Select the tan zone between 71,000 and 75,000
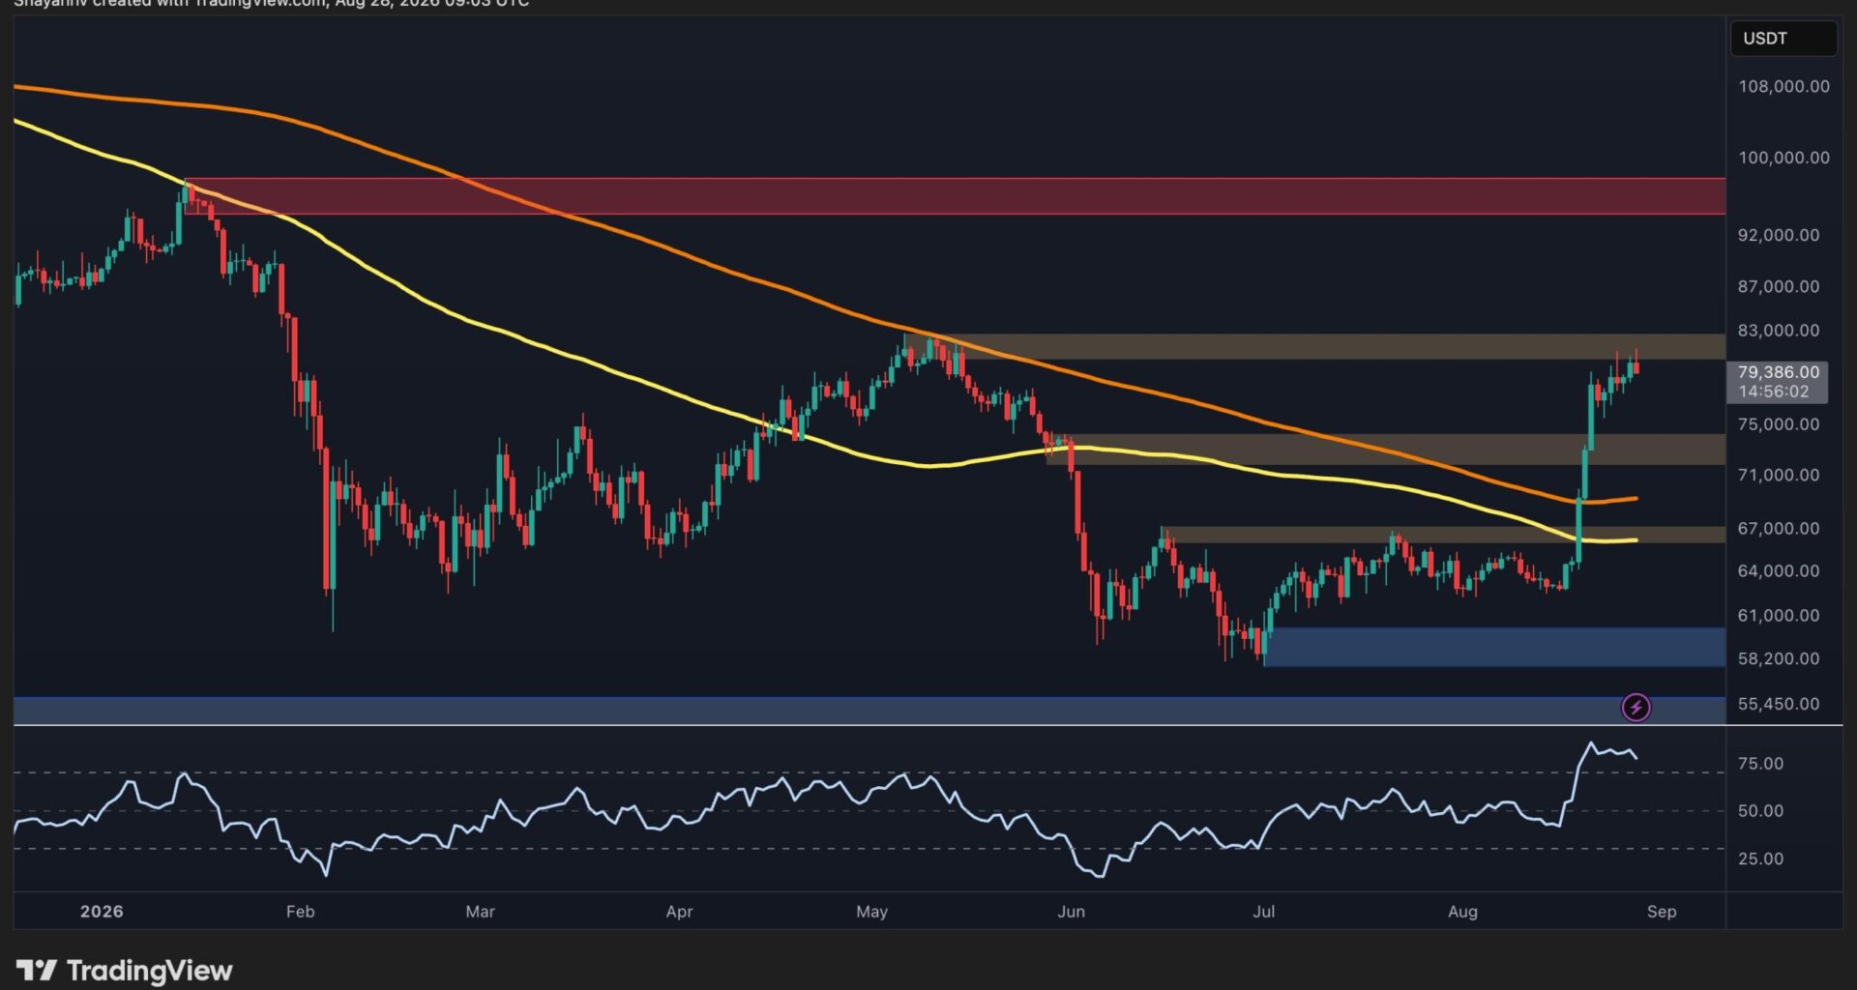This screenshot has height=990, width=1857. pyautogui.click(x=1386, y=450)
